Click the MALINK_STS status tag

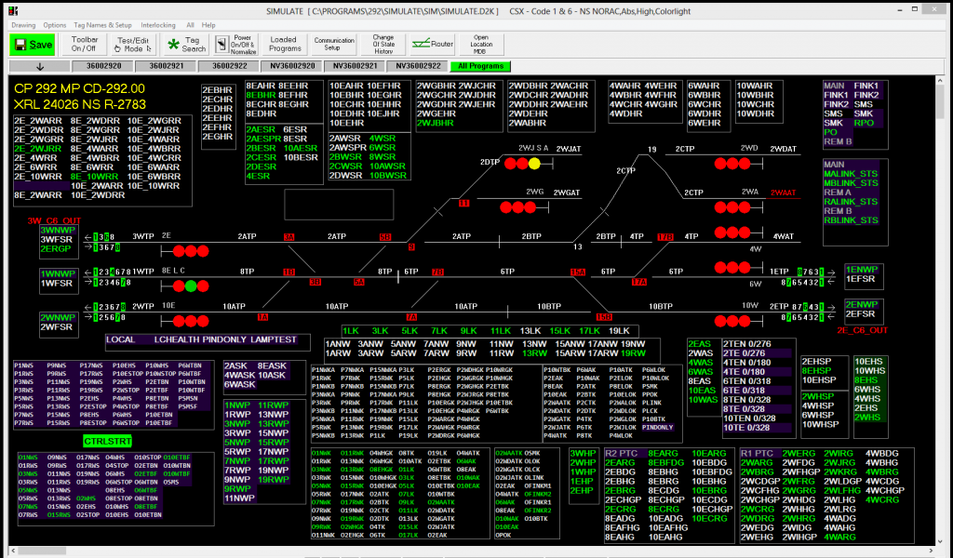[851, 174]
